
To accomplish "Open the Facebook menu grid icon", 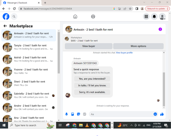I will pyautogui.click(x=146, y=16).
